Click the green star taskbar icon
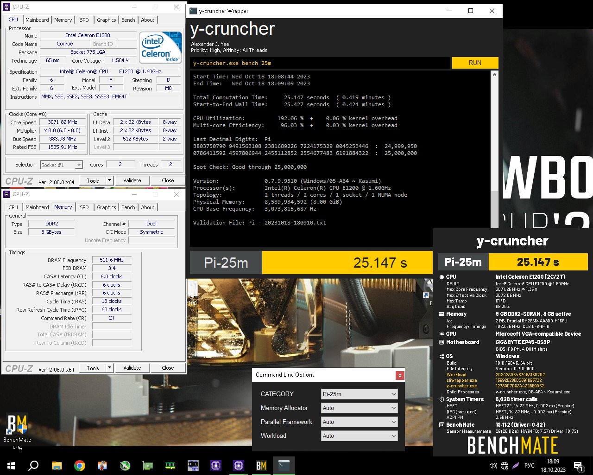Viewport: 593px width, 475px height. pos(125,465)
